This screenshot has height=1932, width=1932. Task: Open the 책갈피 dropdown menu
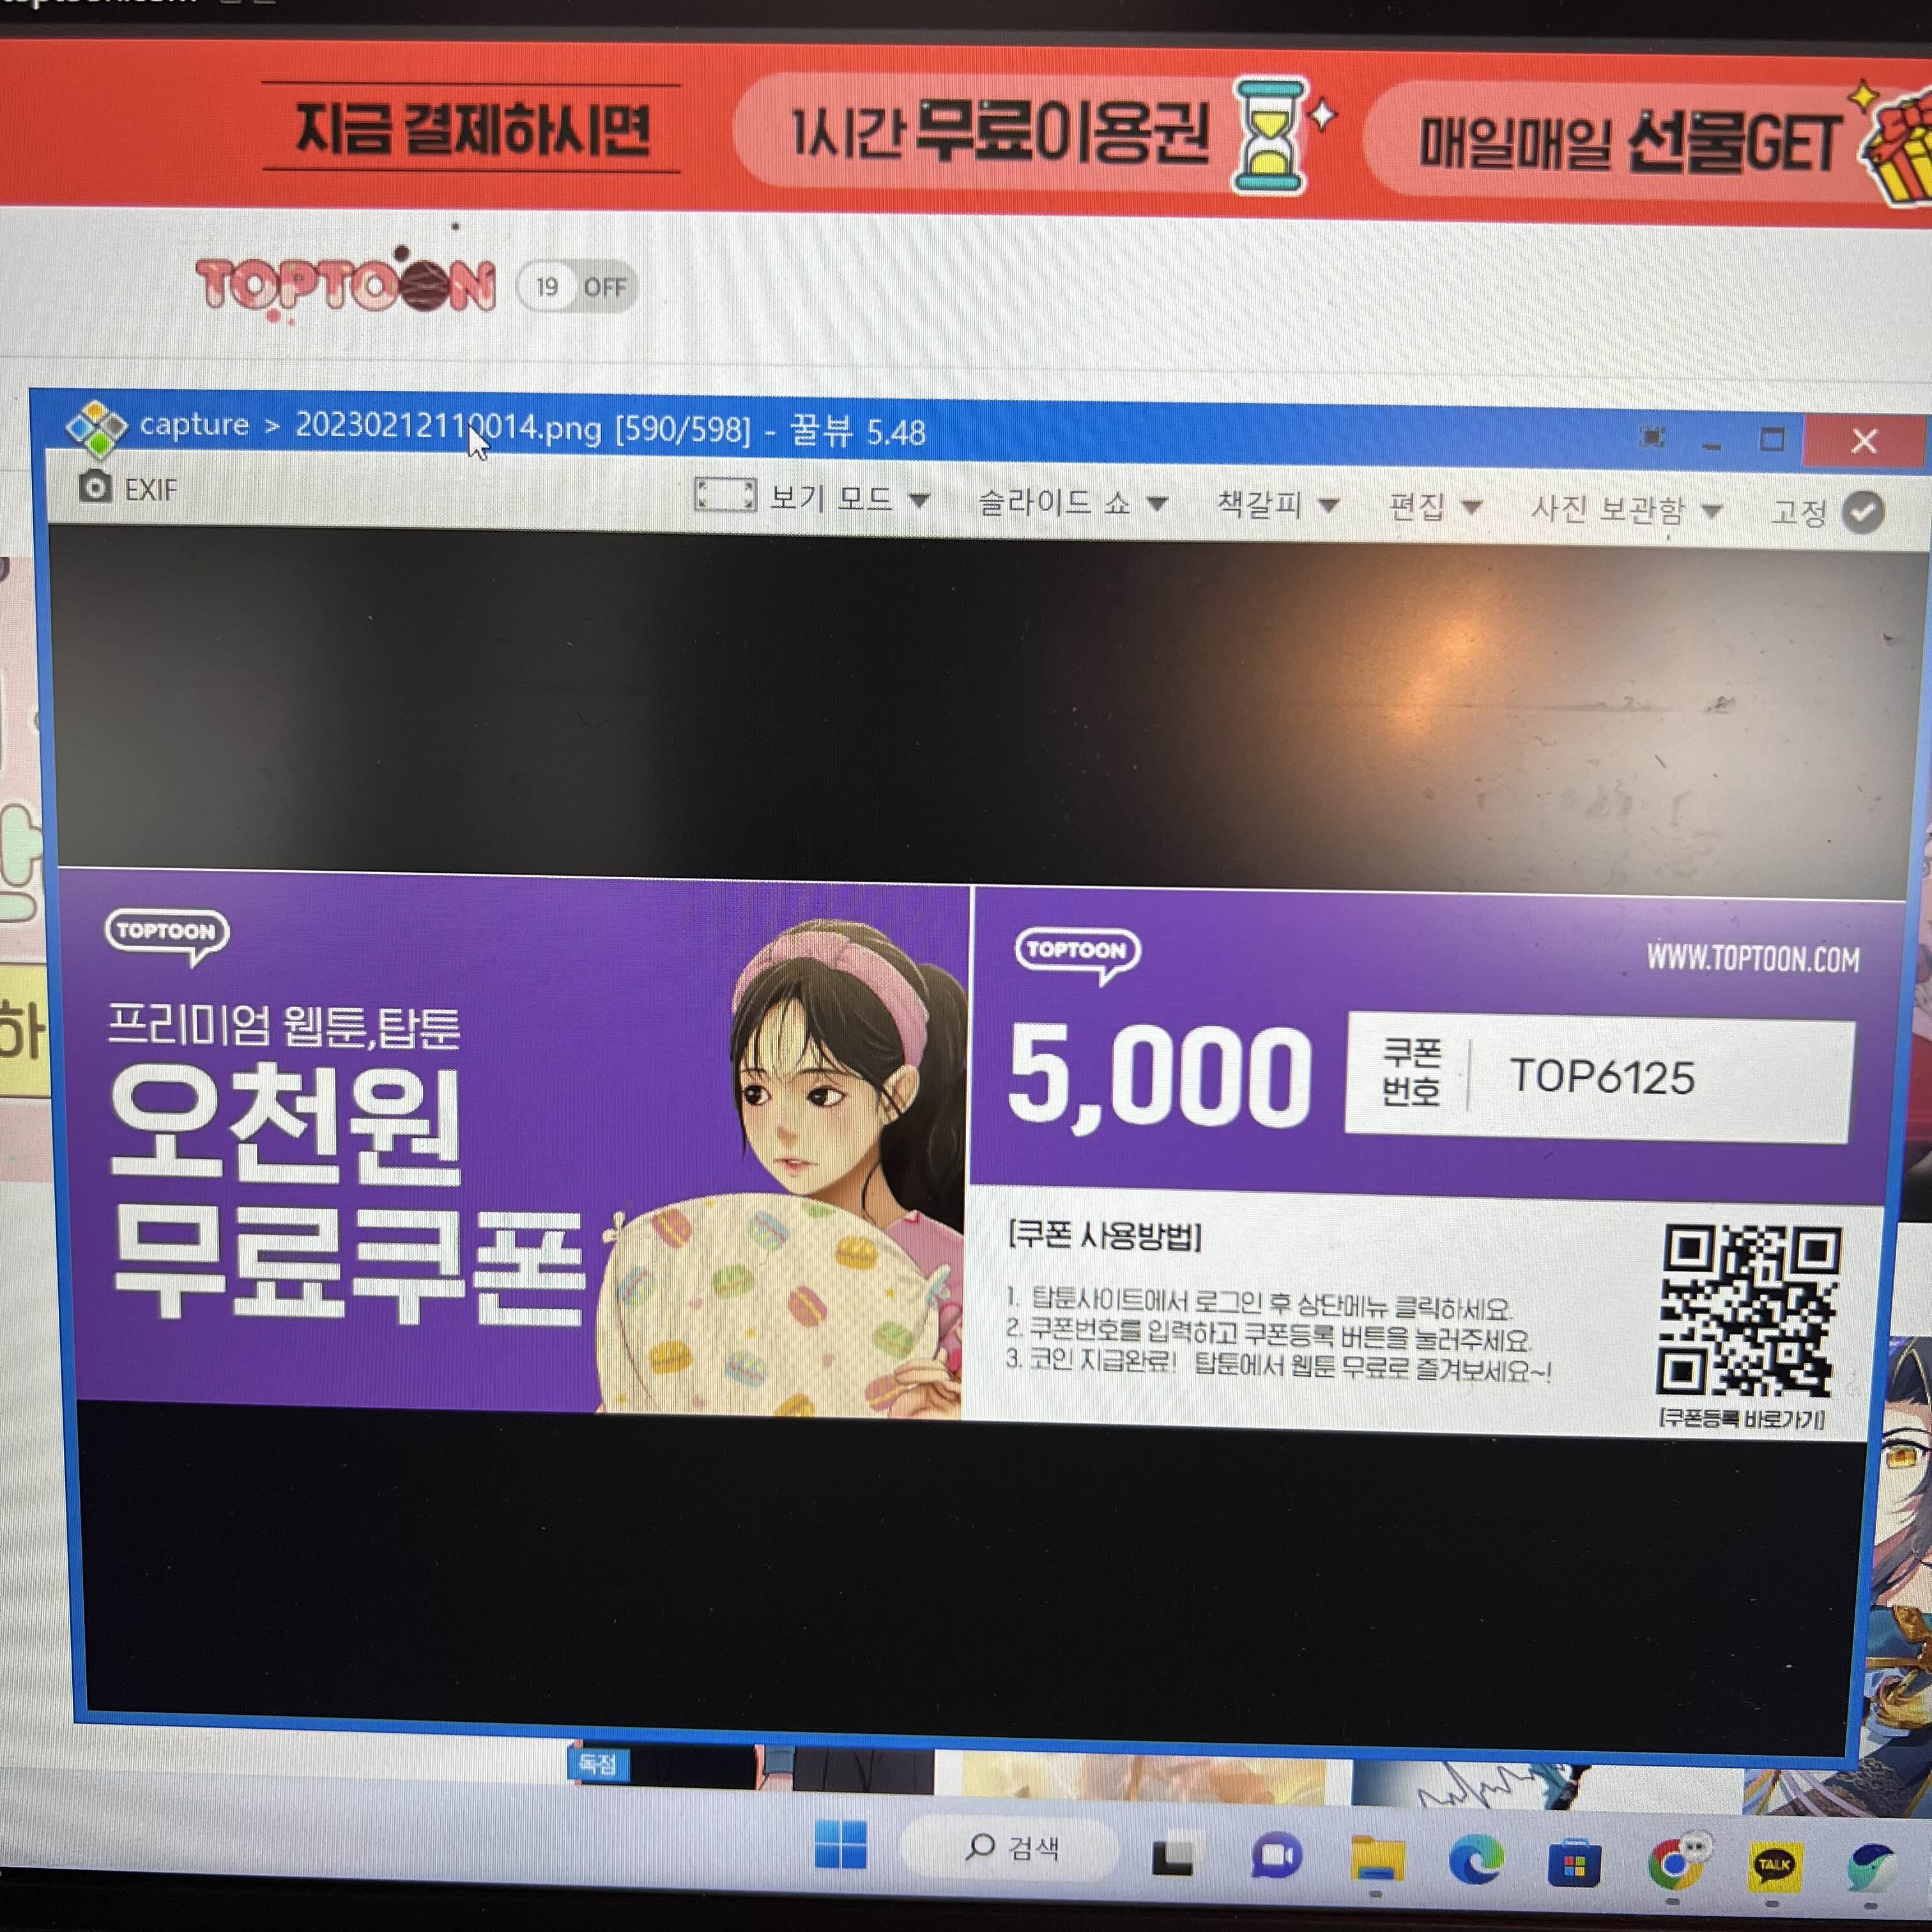pyautogui.click(x=1277, y=505)
